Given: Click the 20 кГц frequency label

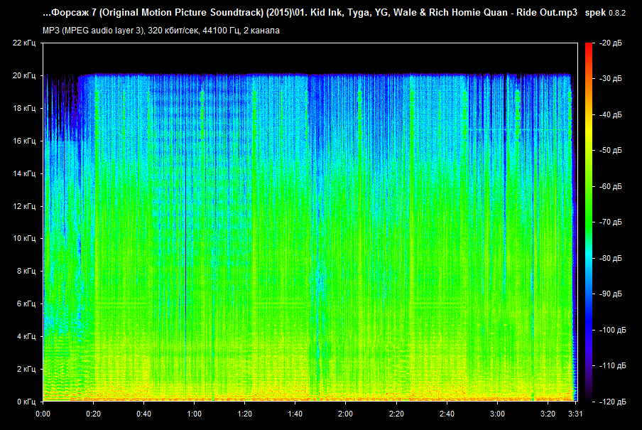Looking at the screenshot, I should coord(24,75).
